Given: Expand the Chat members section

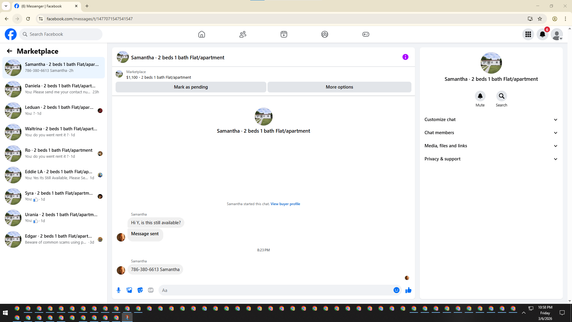Looking at the screenshot, I should tap(491, 133).
